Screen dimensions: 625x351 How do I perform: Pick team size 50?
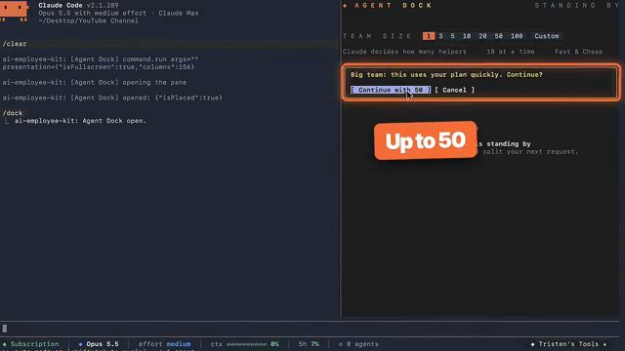[499, 36]
